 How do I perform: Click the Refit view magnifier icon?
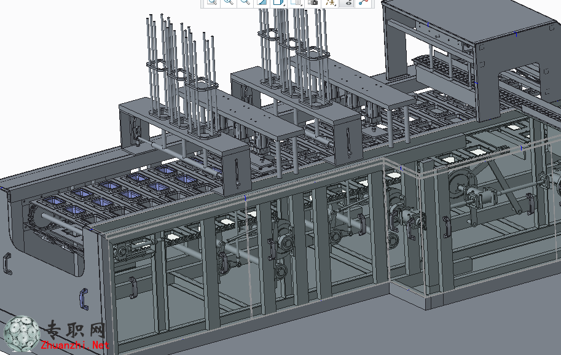coord(212,2)
